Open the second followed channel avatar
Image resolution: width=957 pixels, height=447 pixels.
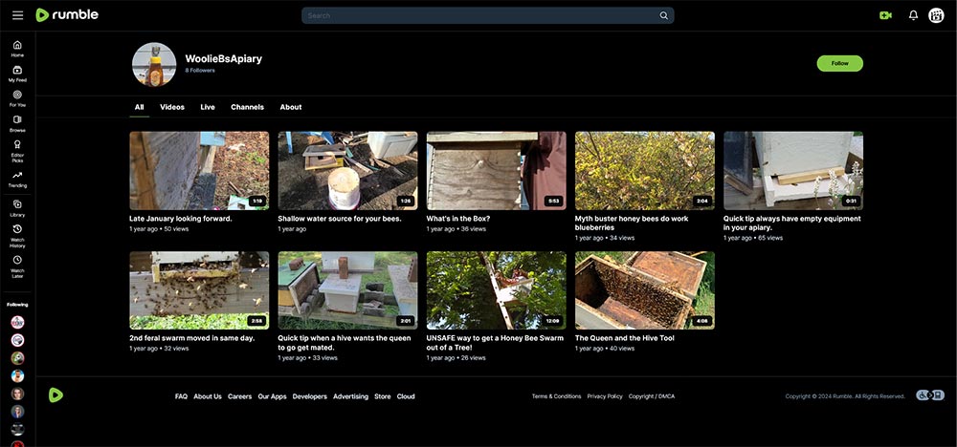click(17, 340)
